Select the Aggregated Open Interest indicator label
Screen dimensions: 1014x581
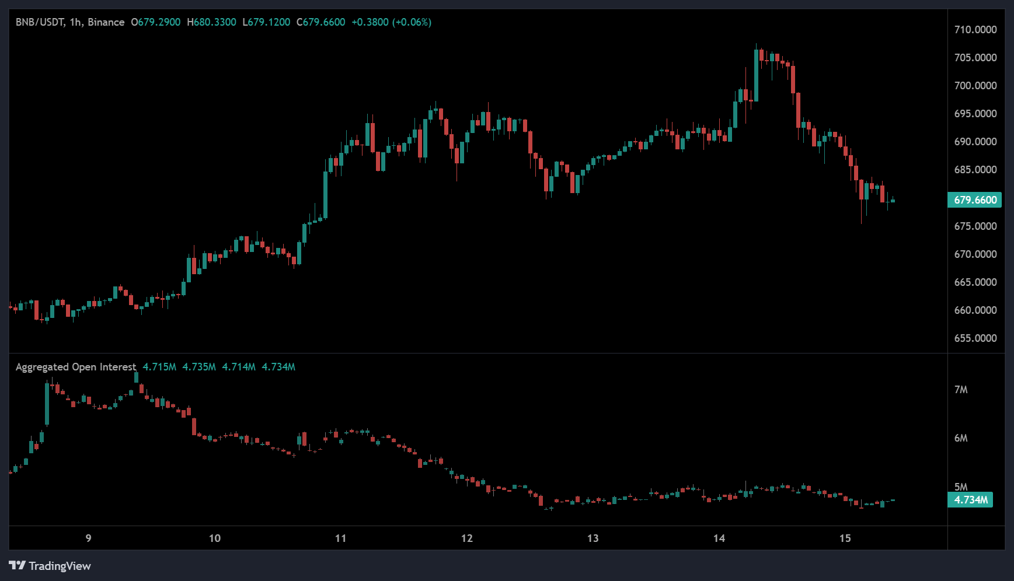[76, 367]
